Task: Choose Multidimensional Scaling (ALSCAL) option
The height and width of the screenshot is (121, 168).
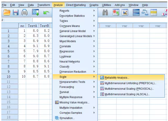Action: click(127, 94)
